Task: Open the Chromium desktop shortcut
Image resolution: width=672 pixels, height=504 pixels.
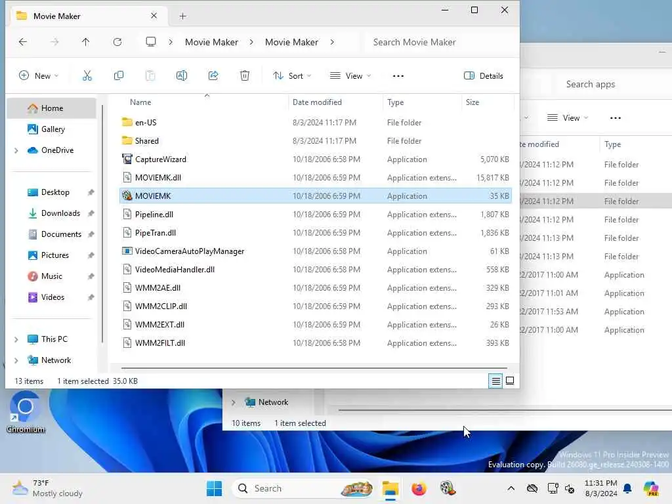Action: (x=26, y=413)
